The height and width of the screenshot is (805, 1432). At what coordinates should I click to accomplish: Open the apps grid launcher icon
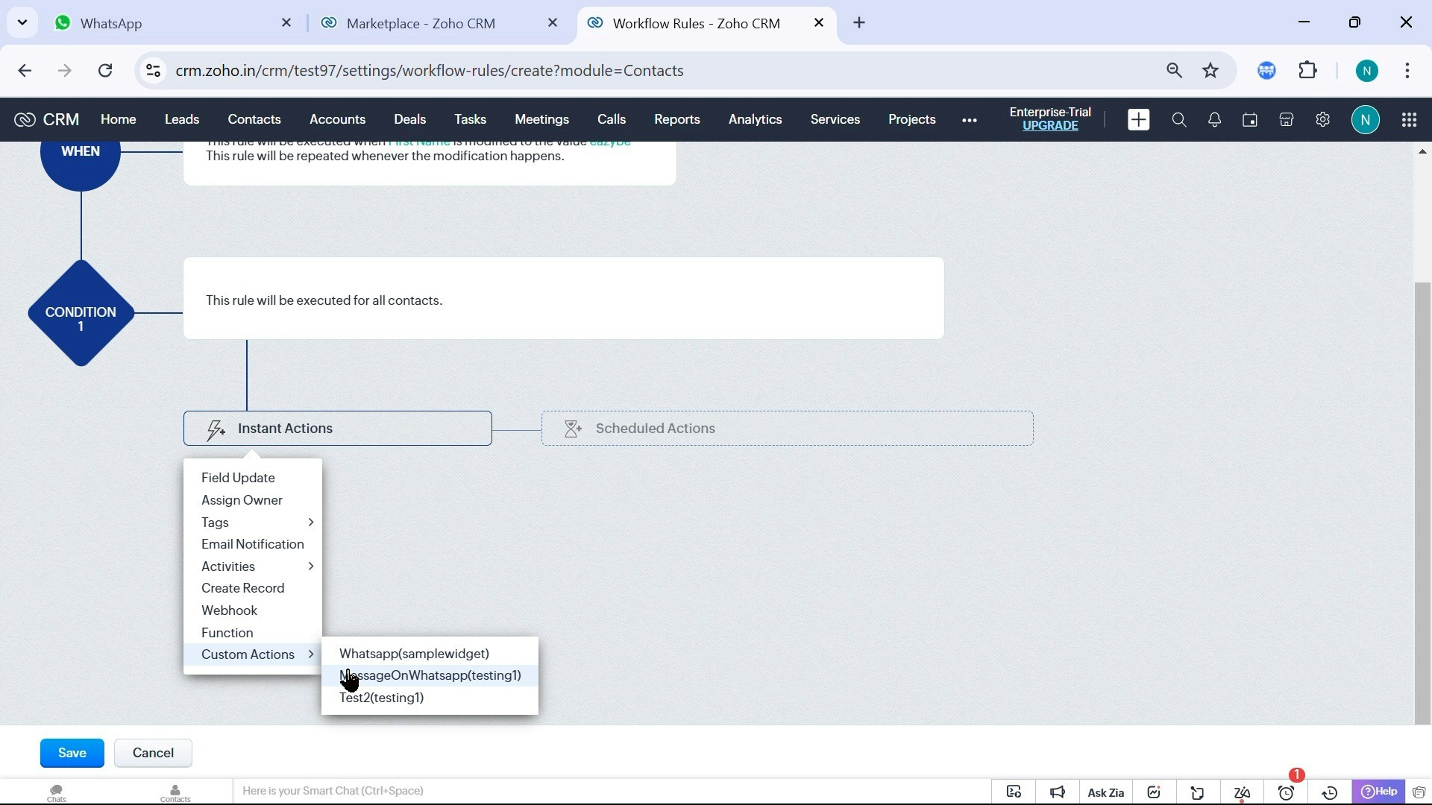point(1409,120)
